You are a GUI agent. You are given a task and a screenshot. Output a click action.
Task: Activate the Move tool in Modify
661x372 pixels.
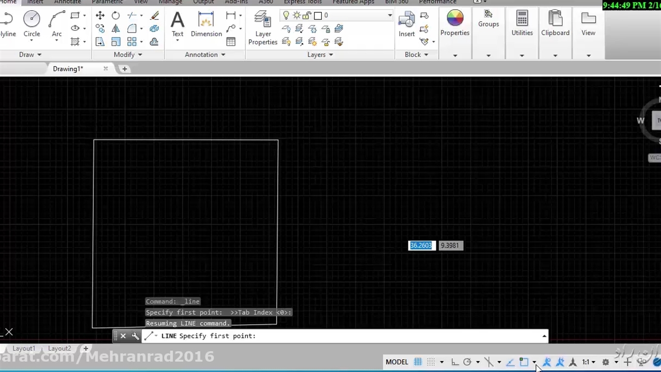coord(100,16)
